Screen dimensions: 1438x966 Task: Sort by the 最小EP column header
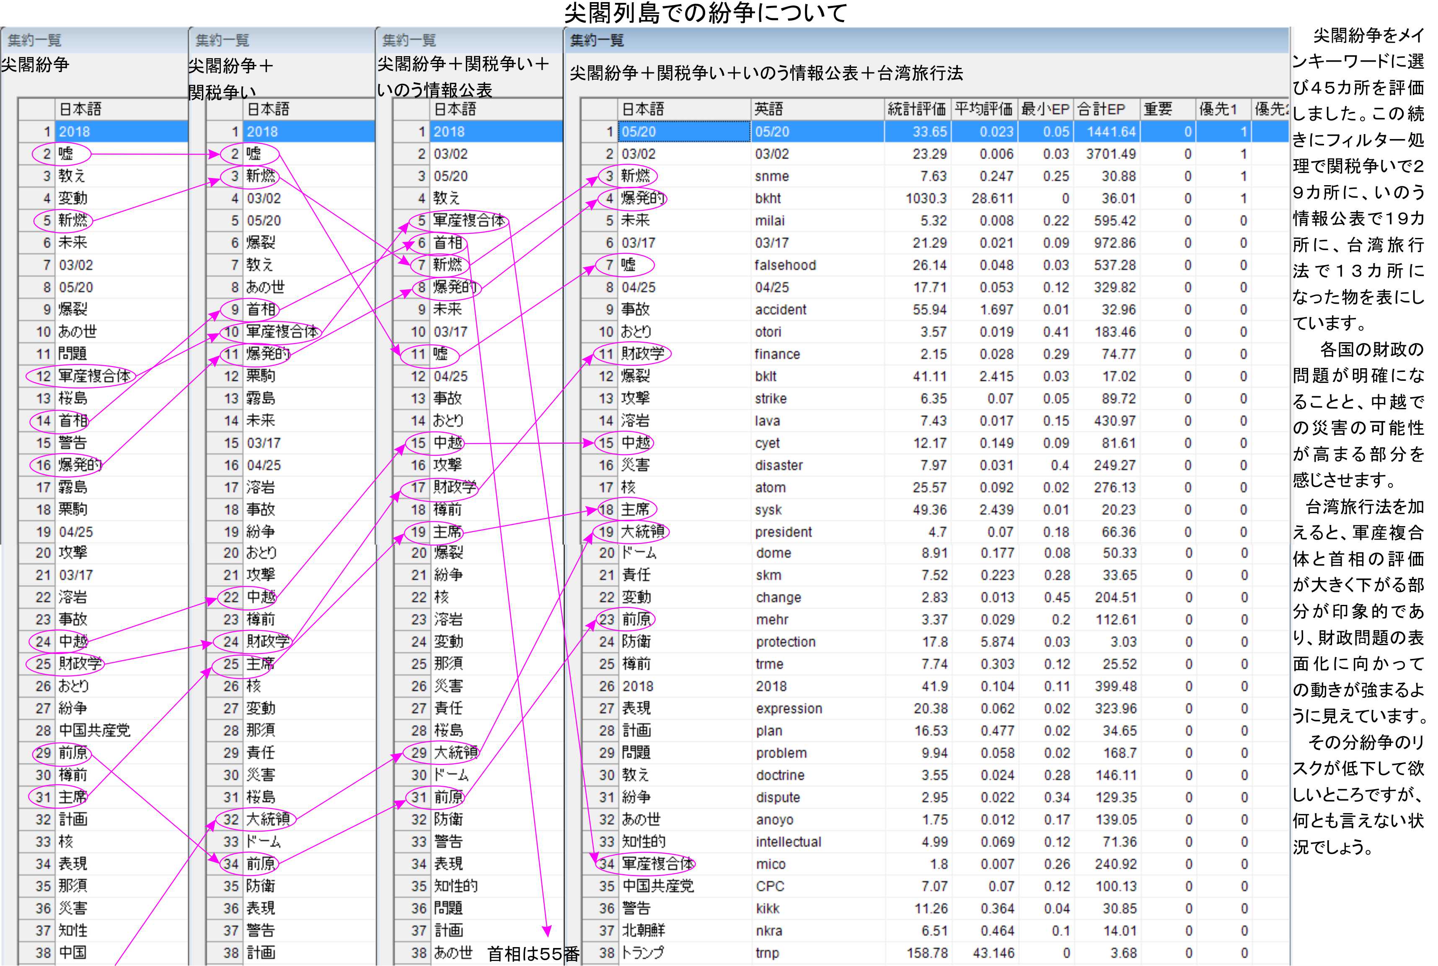1045,109
